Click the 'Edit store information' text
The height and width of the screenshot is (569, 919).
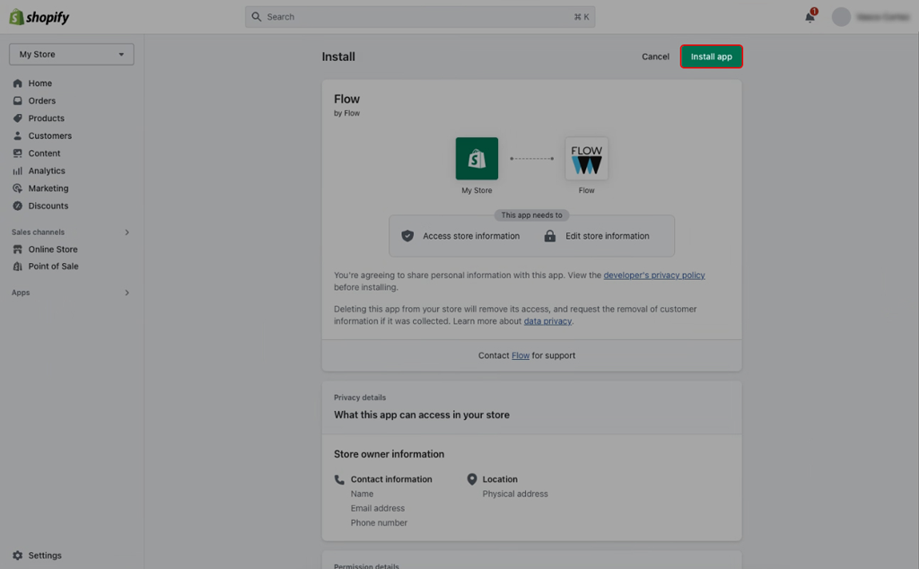click(x=608, y=236)
